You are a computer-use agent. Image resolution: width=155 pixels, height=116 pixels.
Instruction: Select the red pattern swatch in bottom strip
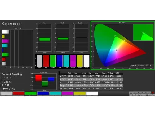click(19, 93)
